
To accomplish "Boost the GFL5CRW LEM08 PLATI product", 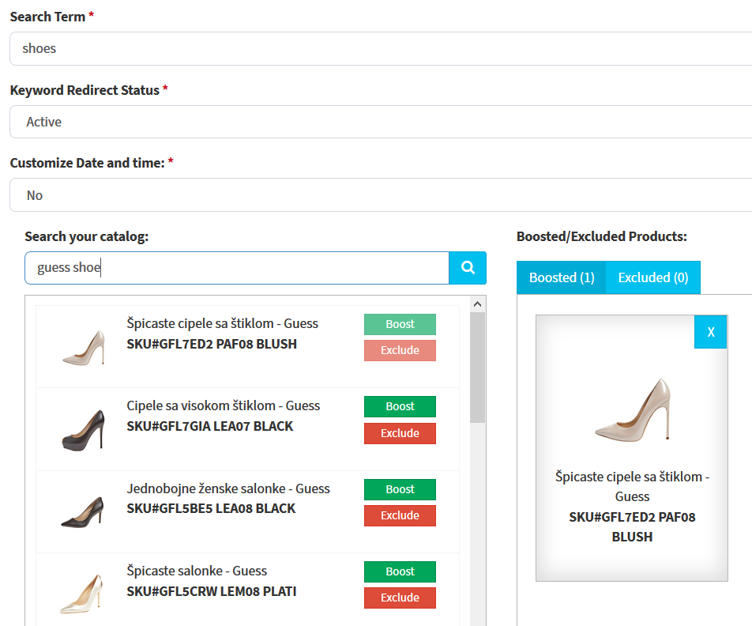I will click(x=400, y=571).
